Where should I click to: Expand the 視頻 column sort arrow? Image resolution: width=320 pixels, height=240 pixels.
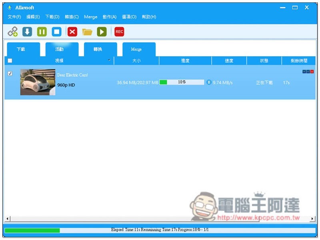(x=109, y=61)
